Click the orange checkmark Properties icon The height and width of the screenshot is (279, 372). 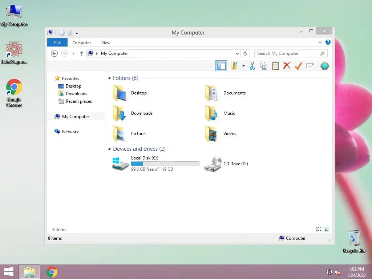tap(298, 66)
